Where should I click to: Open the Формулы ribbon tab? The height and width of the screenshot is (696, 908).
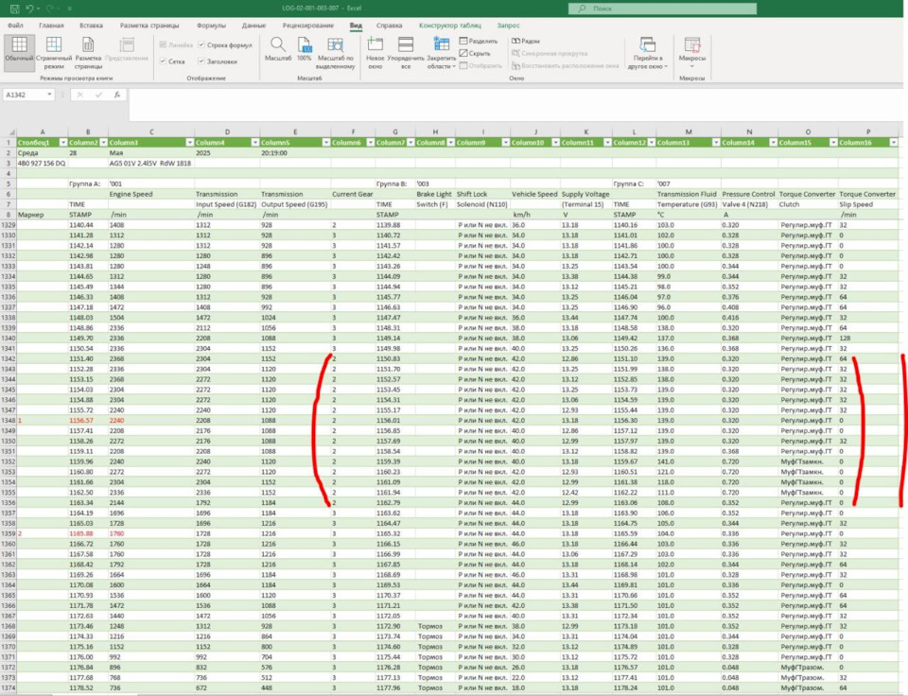[x=211, y=26]
